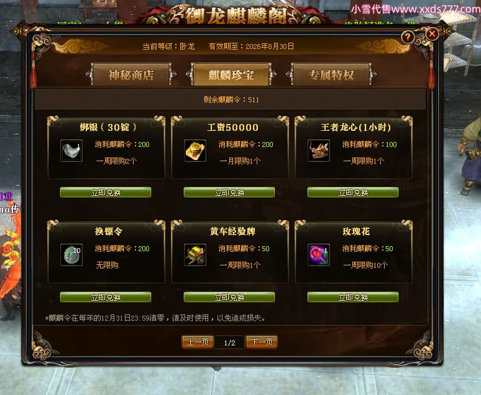Image resolution: width=481 pixels, height=395 pixels.
Task: Click the 1/2 page indicator field
Action: pyautogui.click(x=230, y=342)
